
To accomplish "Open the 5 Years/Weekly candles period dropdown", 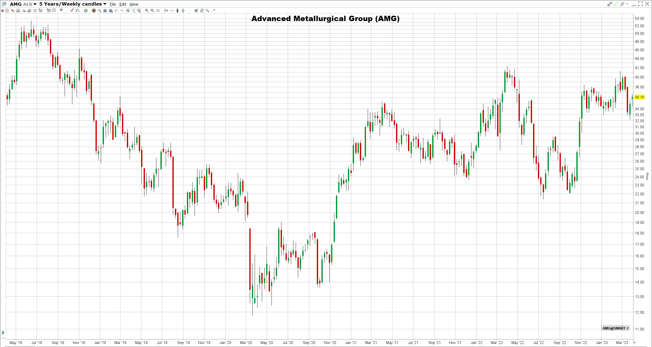I will coord(73,4).
